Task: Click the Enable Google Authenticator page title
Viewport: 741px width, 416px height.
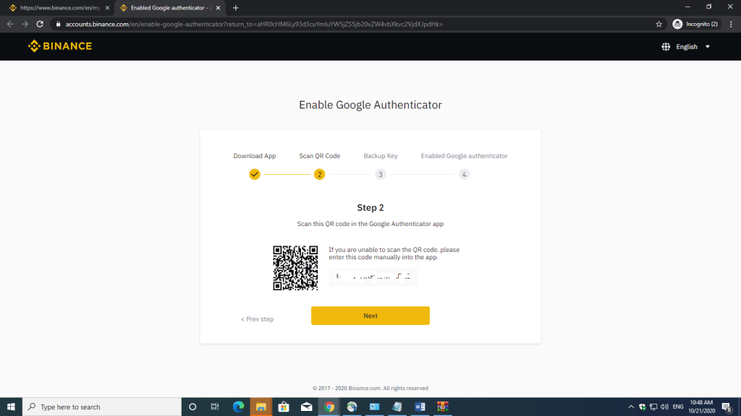Action: coord(370,105)
